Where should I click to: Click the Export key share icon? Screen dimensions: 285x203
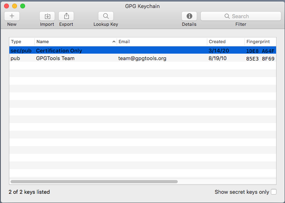[x=66, y=16]
